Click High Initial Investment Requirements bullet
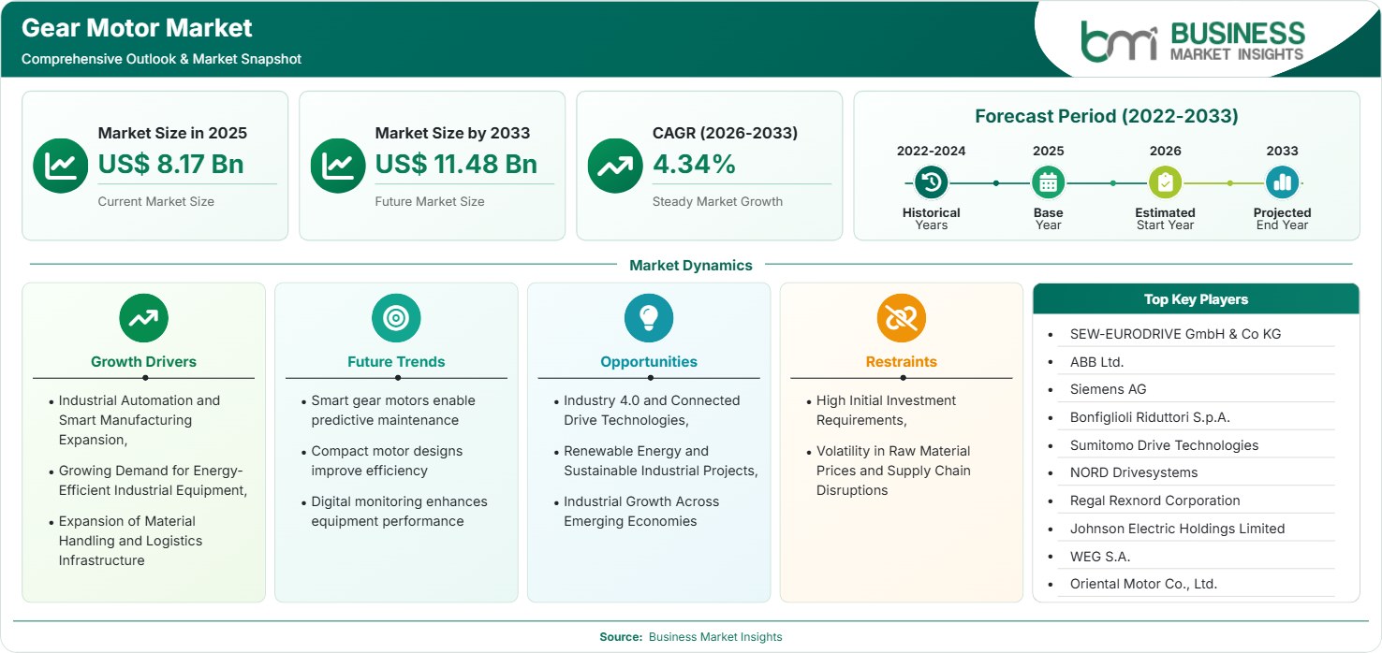The image size is (1382, 653). coord(887,411)
